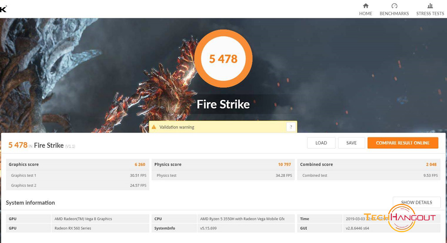Click AMD Ryzen 5 3550H CPU cell

(x=246, y=219)
